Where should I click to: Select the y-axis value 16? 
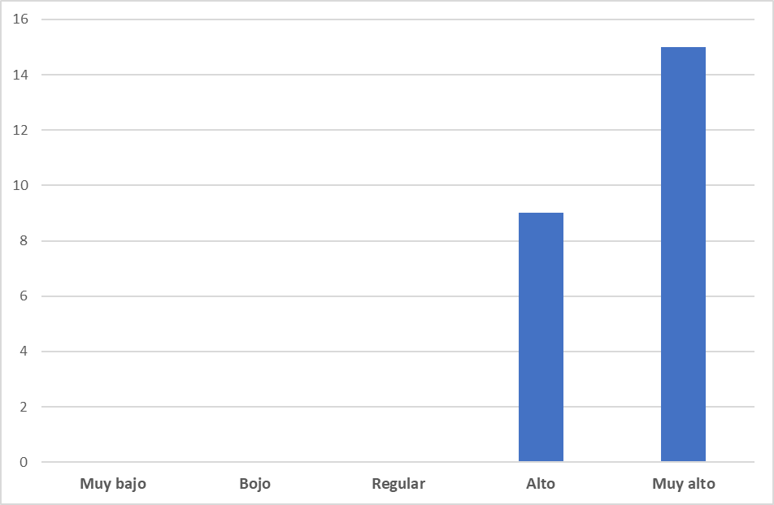coord(21,19)
